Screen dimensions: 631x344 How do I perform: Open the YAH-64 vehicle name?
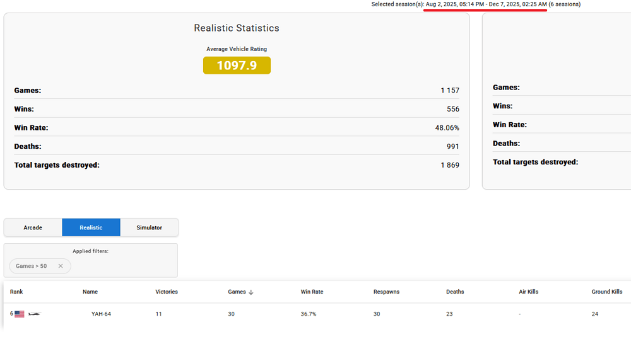click(102, 314)
